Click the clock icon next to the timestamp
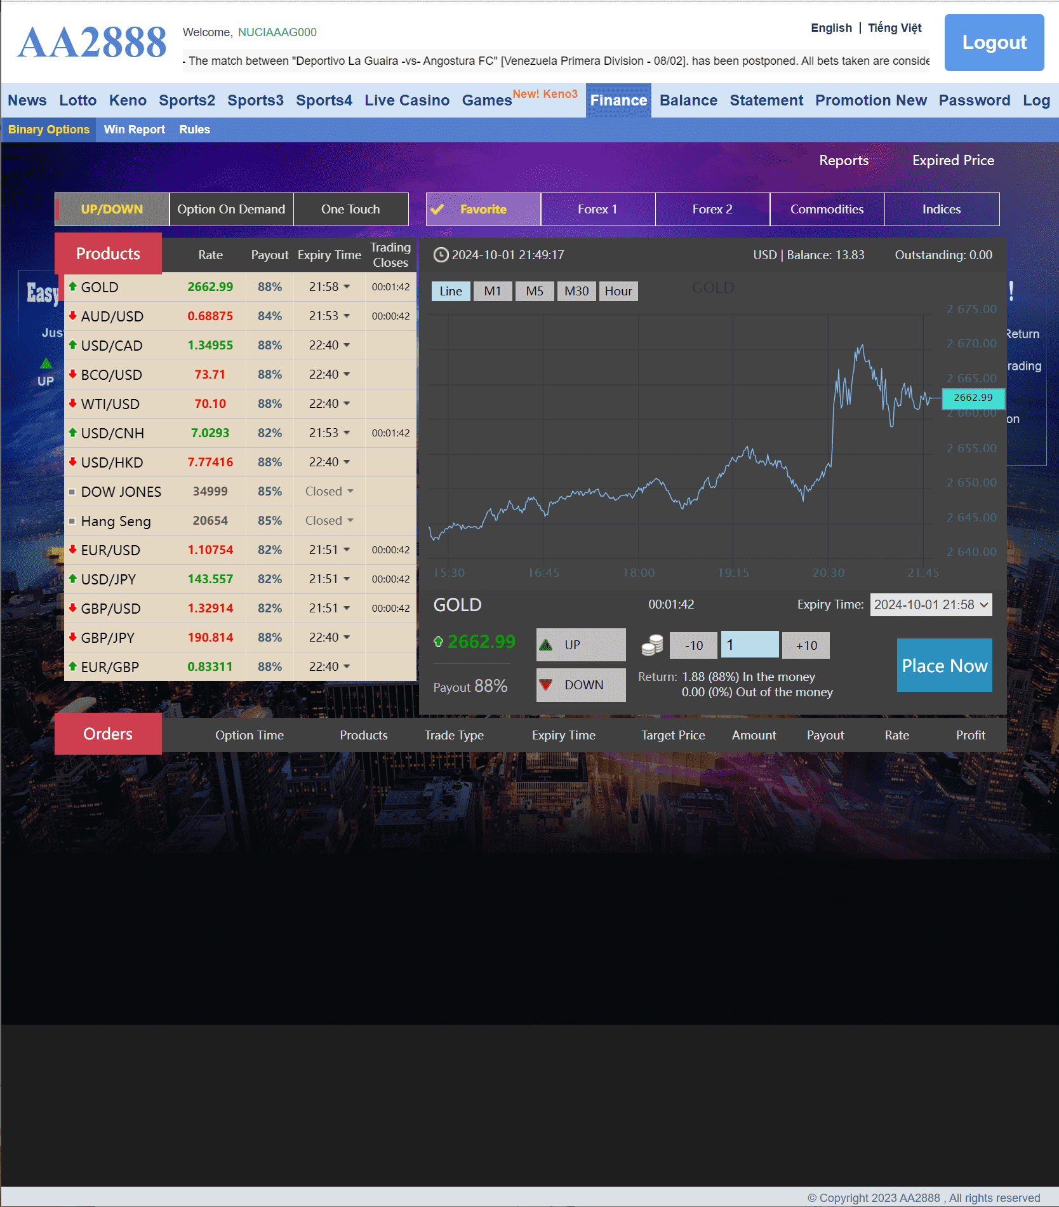 (441, 255)
